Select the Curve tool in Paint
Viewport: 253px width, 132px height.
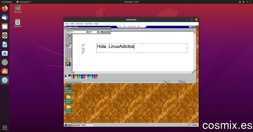point(70,49)
